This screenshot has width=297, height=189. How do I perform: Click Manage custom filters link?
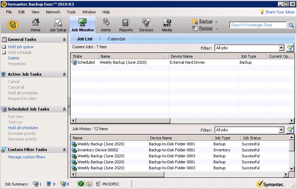tap(27, 157)
